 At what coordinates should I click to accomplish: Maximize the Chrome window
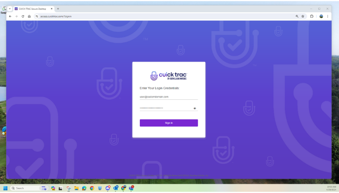tap(319, 9)
